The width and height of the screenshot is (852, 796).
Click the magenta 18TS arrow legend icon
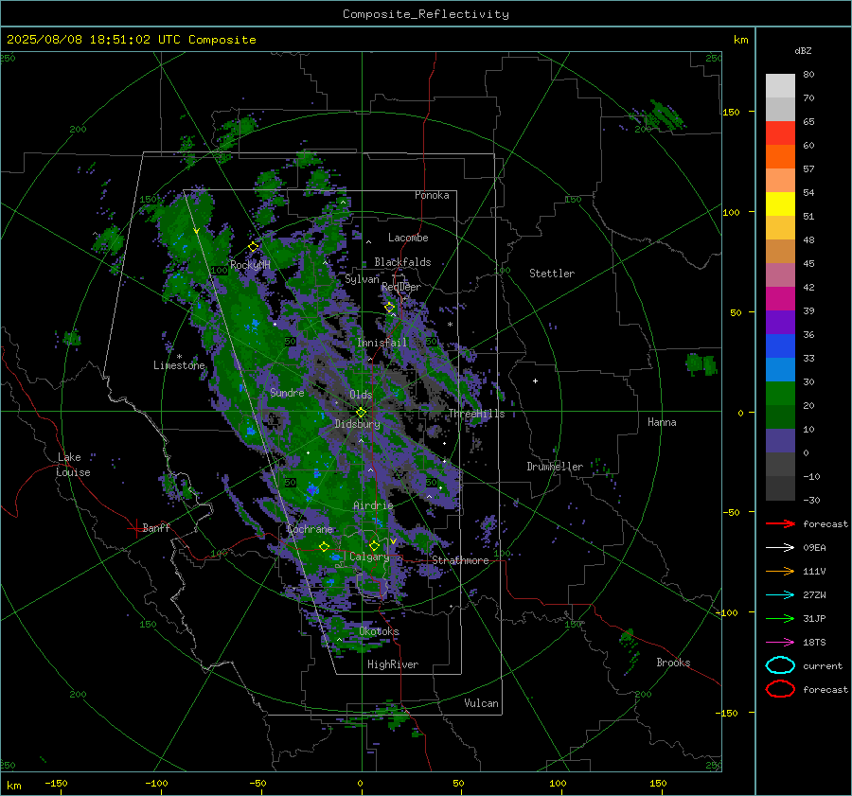[780, 643]
